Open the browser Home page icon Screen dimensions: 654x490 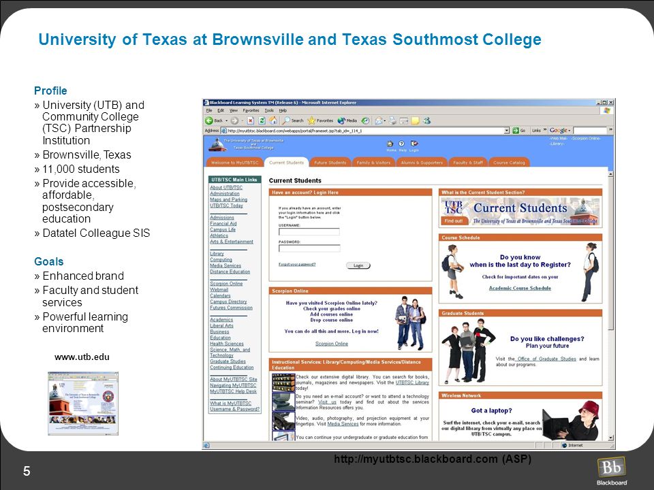tap(272, 120)
